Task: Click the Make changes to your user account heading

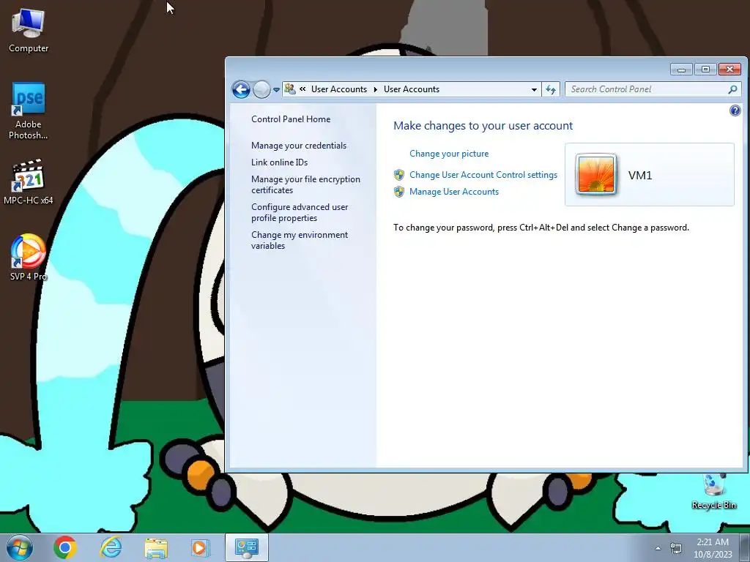Action: (483, 126)
